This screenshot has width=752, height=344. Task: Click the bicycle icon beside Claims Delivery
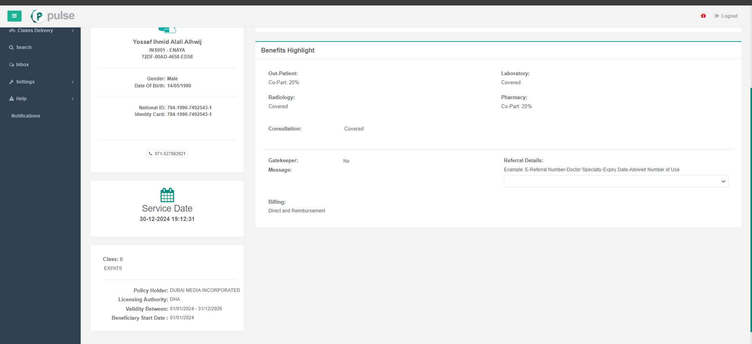tap(12, 31)
